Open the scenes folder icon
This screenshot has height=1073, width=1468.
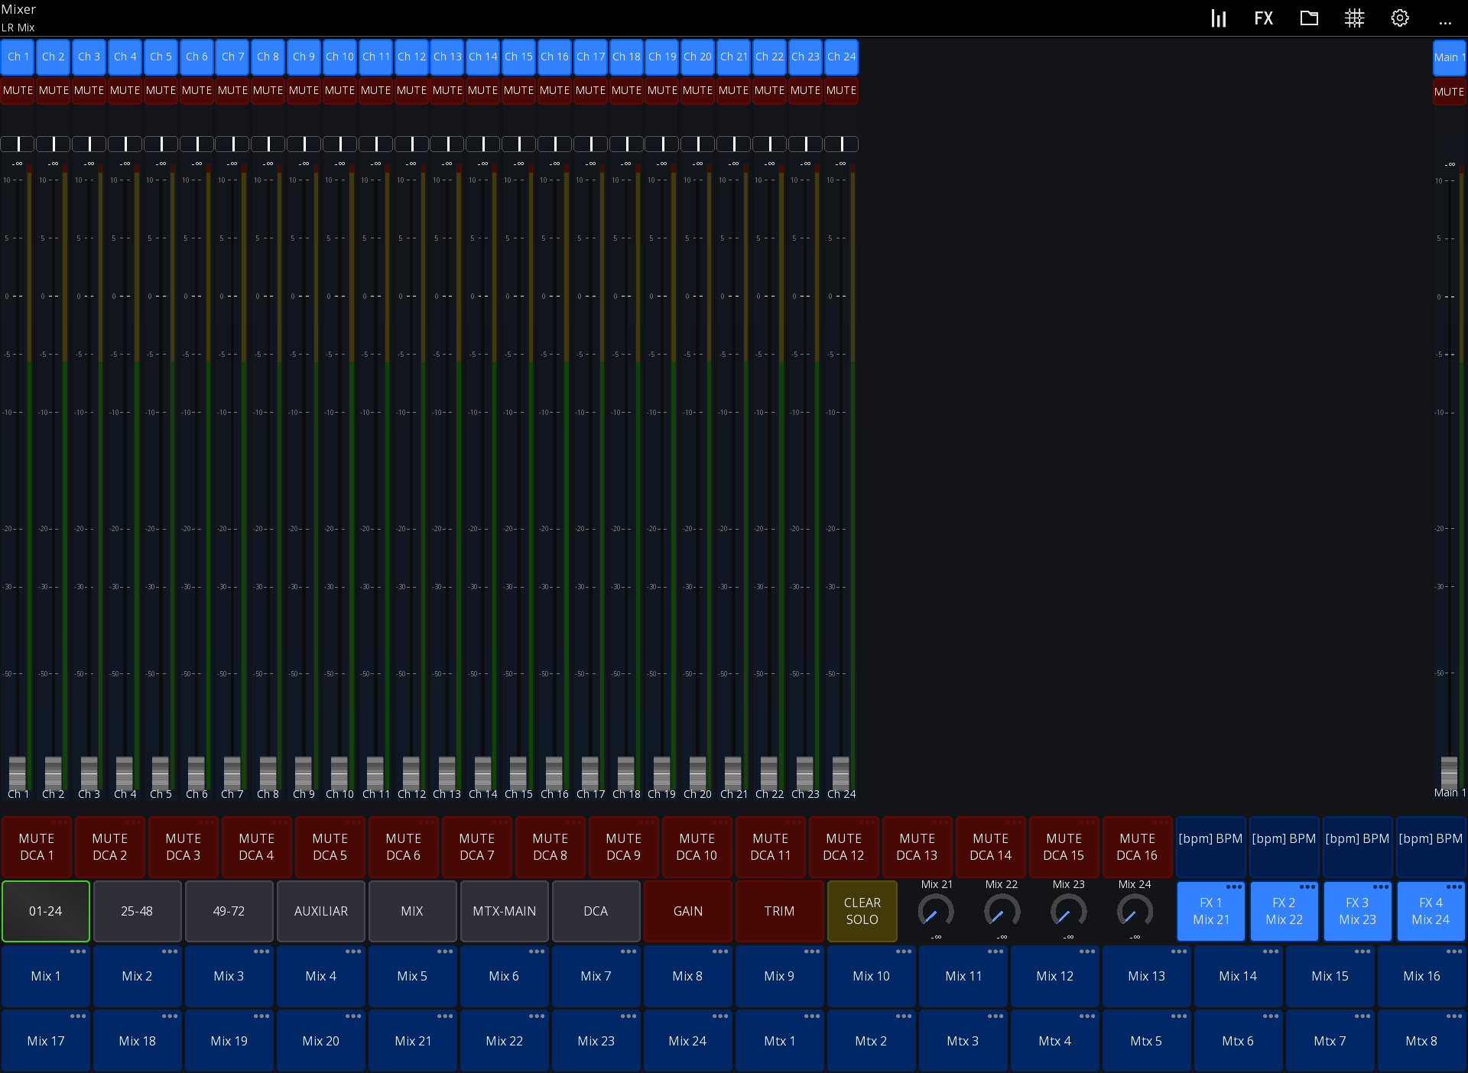tap(1309, 18)
